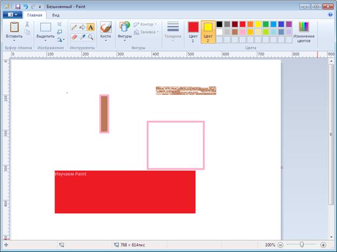Open the Rotate dropdown in Изображение group

tap(61, 39)
